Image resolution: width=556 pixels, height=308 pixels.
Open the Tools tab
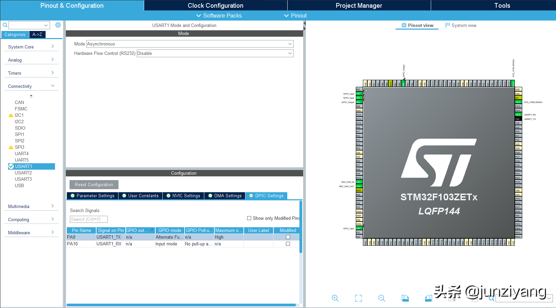[x=502, y=5]
